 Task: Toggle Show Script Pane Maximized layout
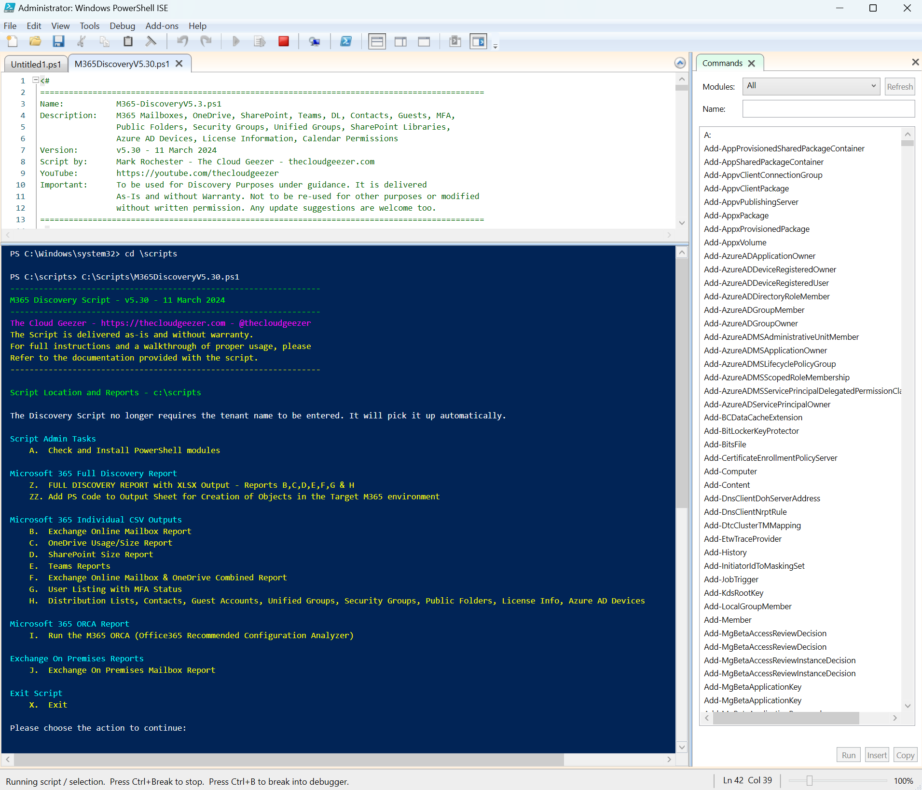(x=425, y=41)
